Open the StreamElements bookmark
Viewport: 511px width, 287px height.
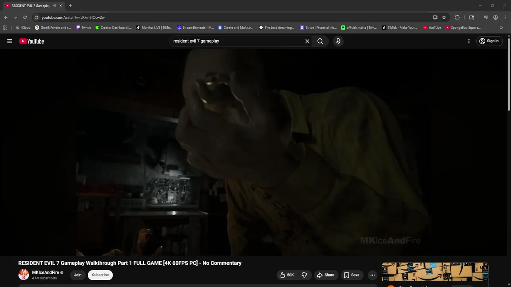click(x=195, y=28)
